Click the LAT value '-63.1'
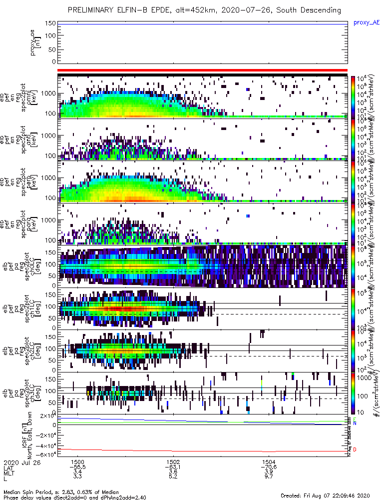Image resolution: width=387 pixels, height=500 pixels. click(173, 467)
